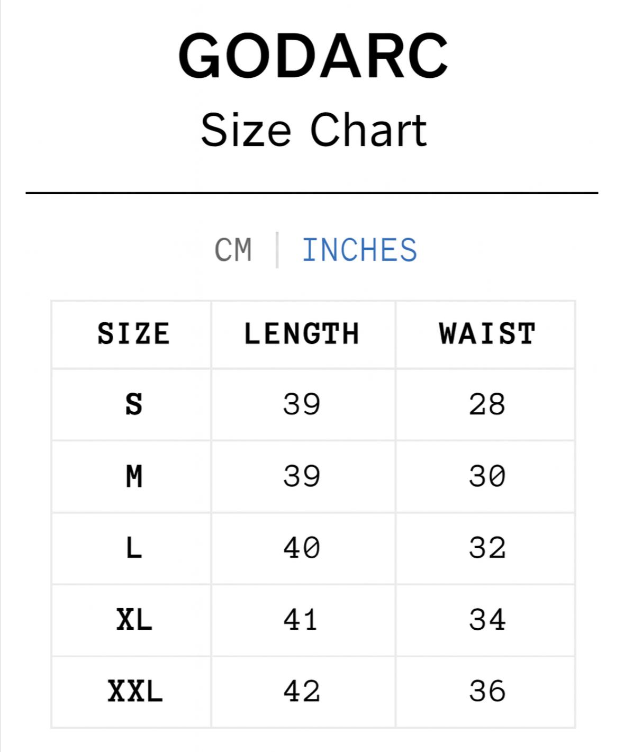The height and width of the screenshot is (752, 624).
Task: Select the M size row label
Action: click(x=134, y=476)
